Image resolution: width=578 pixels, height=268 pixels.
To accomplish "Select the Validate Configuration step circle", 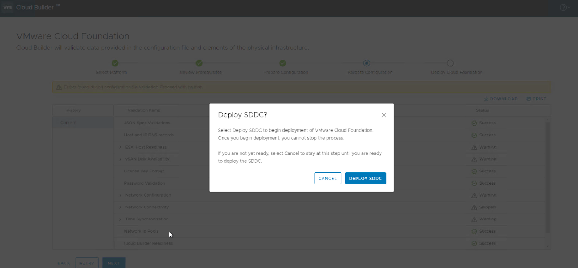I will coord(367,63).
